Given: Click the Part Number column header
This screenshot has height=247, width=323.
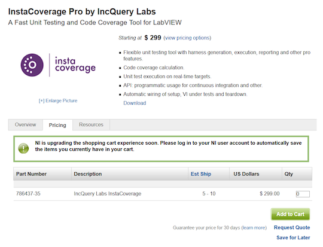Looking at the screenshot, I should tap(31, 174).
